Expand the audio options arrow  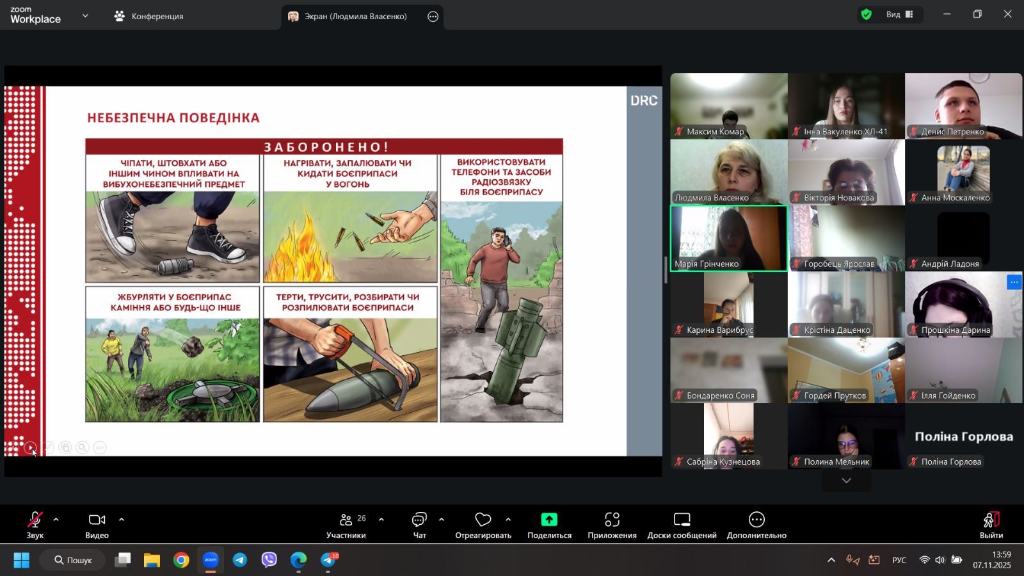click(56, 520)
